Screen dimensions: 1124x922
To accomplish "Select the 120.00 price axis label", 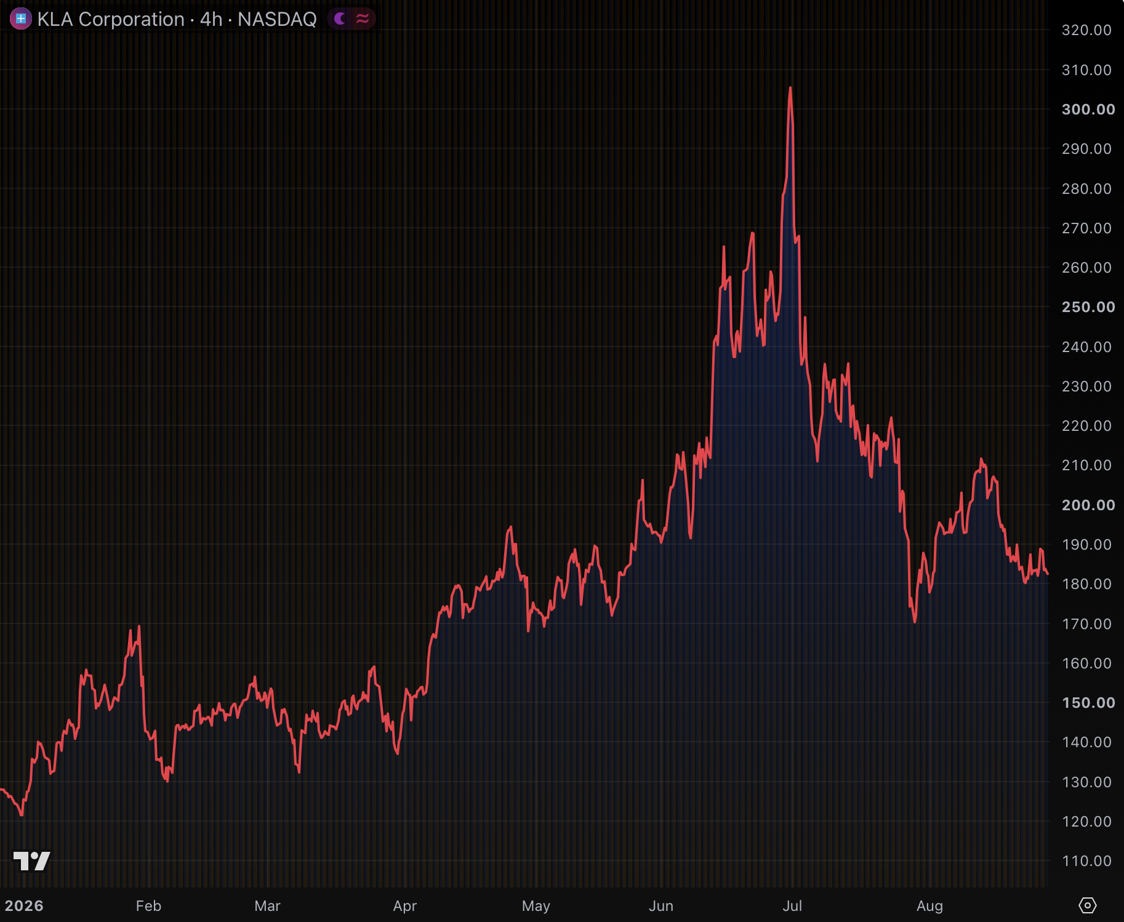I will coord(1086,822).
